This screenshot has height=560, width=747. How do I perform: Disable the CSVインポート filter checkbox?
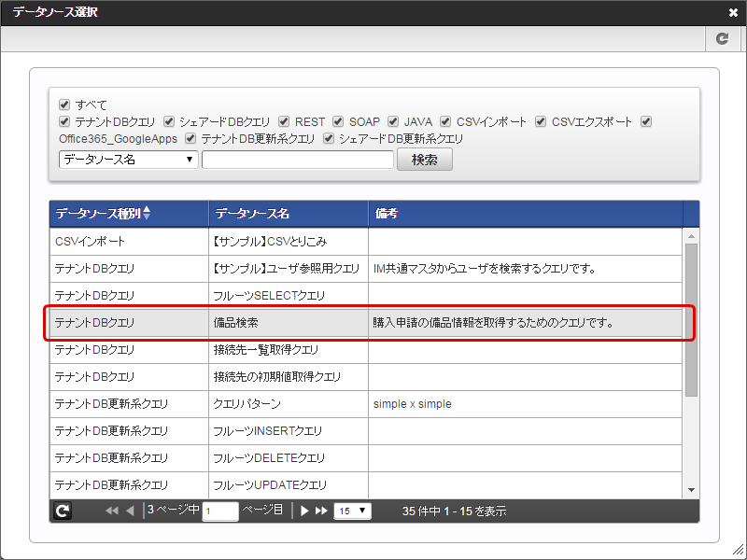pyautogui.click(x=446, y=121)
